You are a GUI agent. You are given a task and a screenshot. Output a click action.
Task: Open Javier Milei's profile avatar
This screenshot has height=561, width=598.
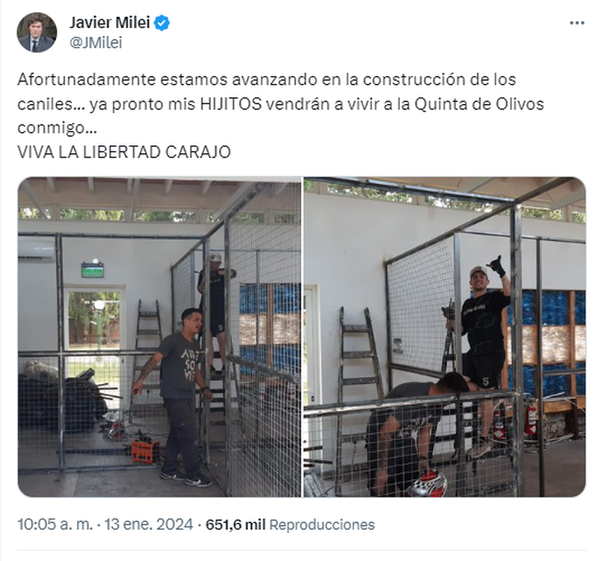pyautogui.click(x=37, y=33)
